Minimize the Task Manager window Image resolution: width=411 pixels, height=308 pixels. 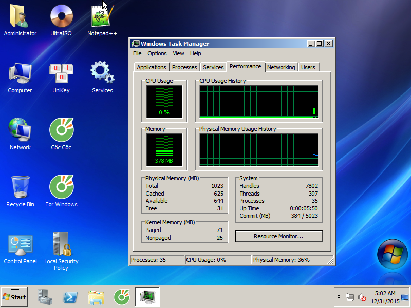pos(311,44)
